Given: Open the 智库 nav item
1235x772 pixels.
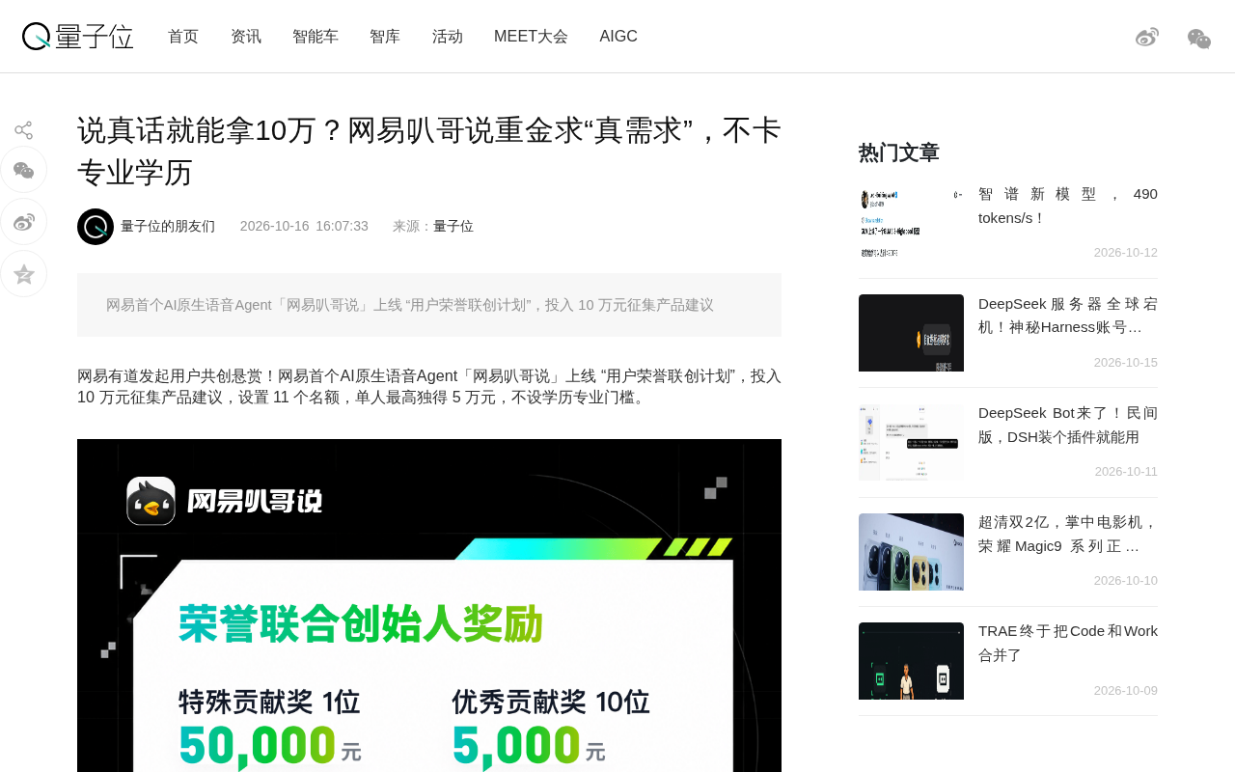Looking at the screenshot, I should [385, 37].
